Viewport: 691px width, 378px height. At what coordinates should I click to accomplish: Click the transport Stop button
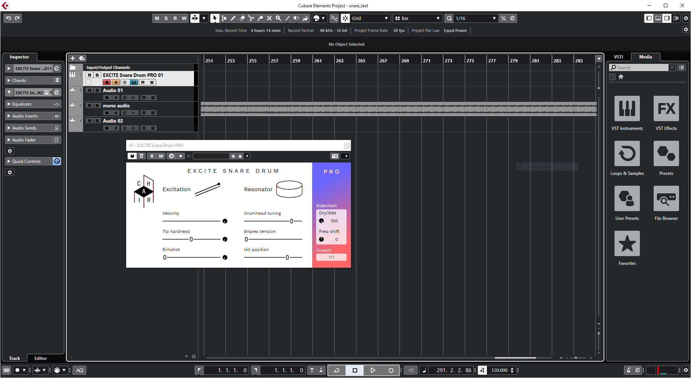[x=355, y=370]
